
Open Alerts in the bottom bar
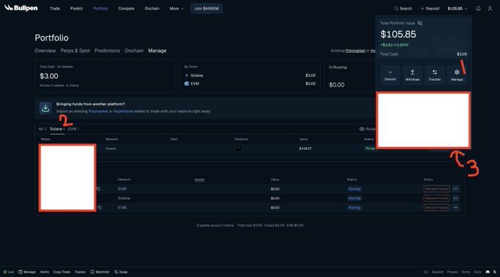44,272
